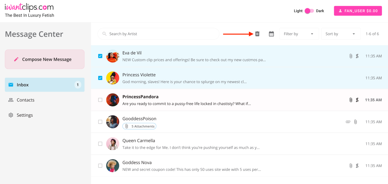Click 'NEW and secret coupon code' preview text
Image resolution: width=388 pixels, height=184 pixels.
(192, 170)
